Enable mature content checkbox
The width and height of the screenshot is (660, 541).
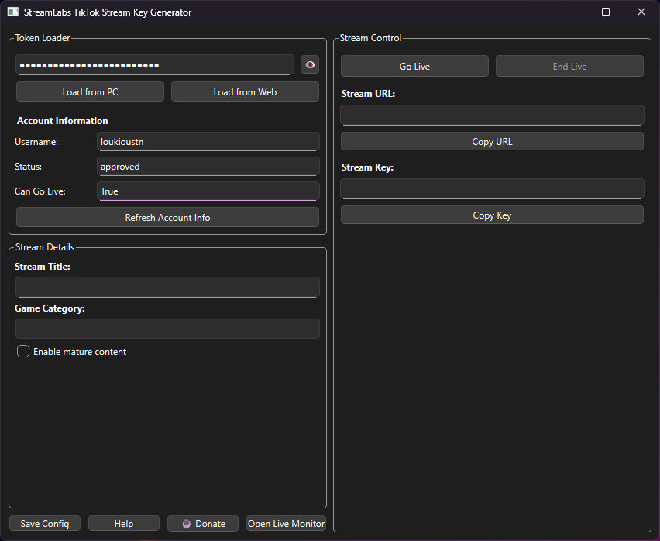pos(23,352)
